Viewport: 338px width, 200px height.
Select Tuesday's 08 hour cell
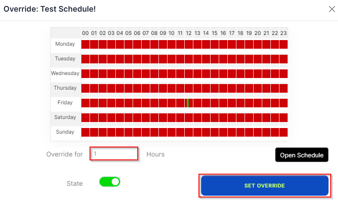(154, 59)
